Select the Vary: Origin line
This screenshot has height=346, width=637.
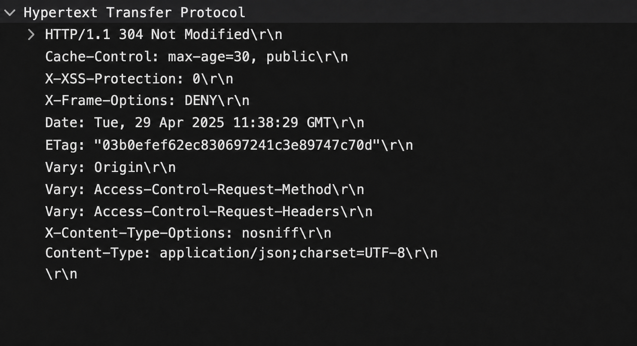[x=110, y=167]
